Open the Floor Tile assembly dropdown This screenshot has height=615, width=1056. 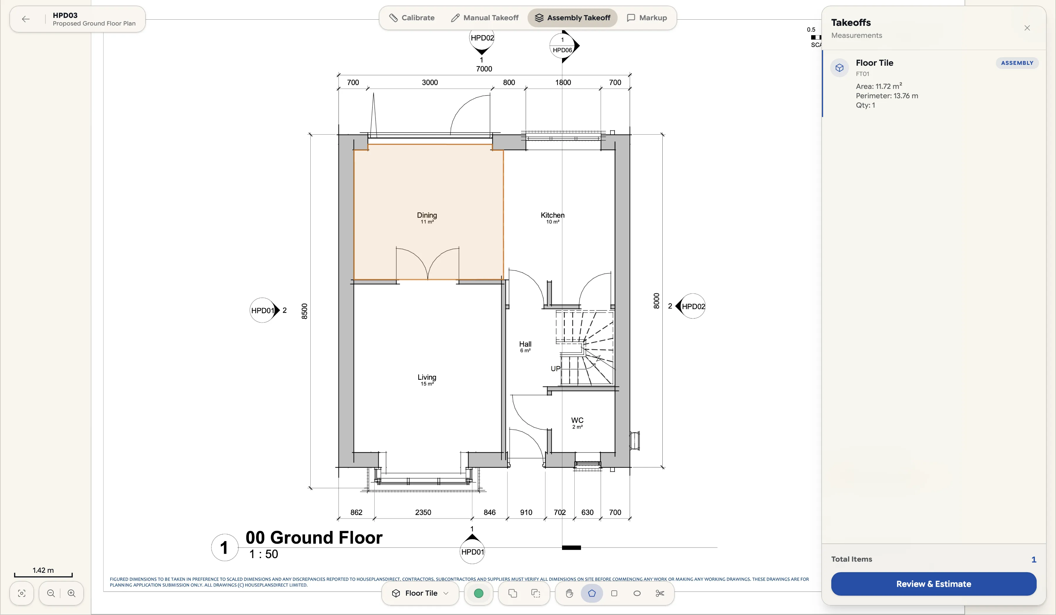[x=420, y=593]
